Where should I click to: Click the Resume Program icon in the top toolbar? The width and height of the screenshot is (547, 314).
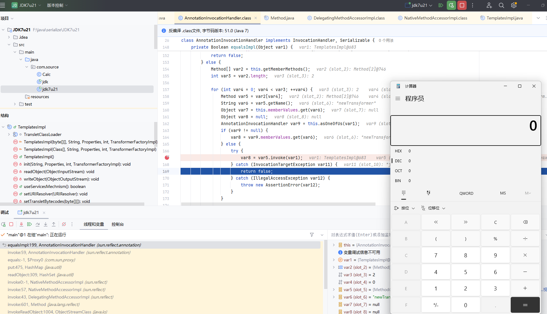[x=441, y=5]
